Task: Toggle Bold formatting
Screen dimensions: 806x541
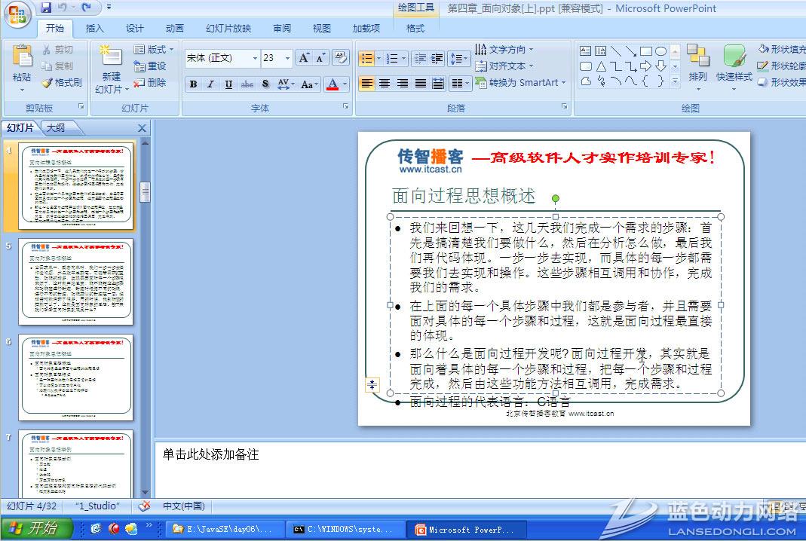Action: 193,84
